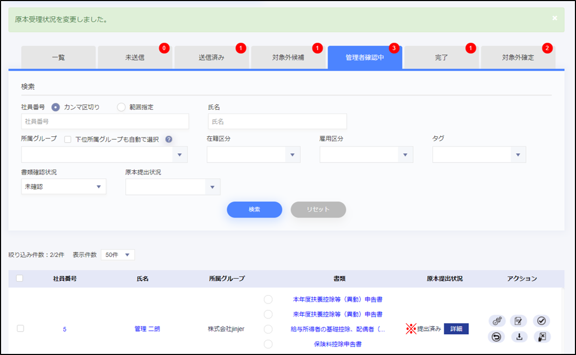The height and width of the screenshot is (355, 576).
Task: Focus the 氏名 input field
Action: 277,122
